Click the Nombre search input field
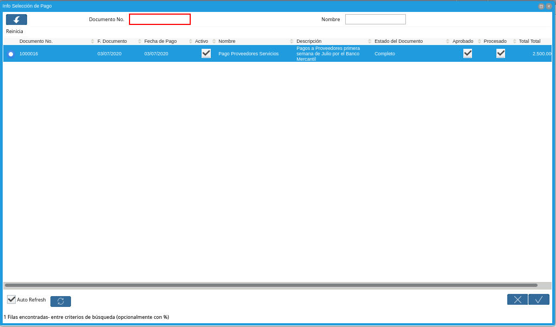 tap(375, 20)
